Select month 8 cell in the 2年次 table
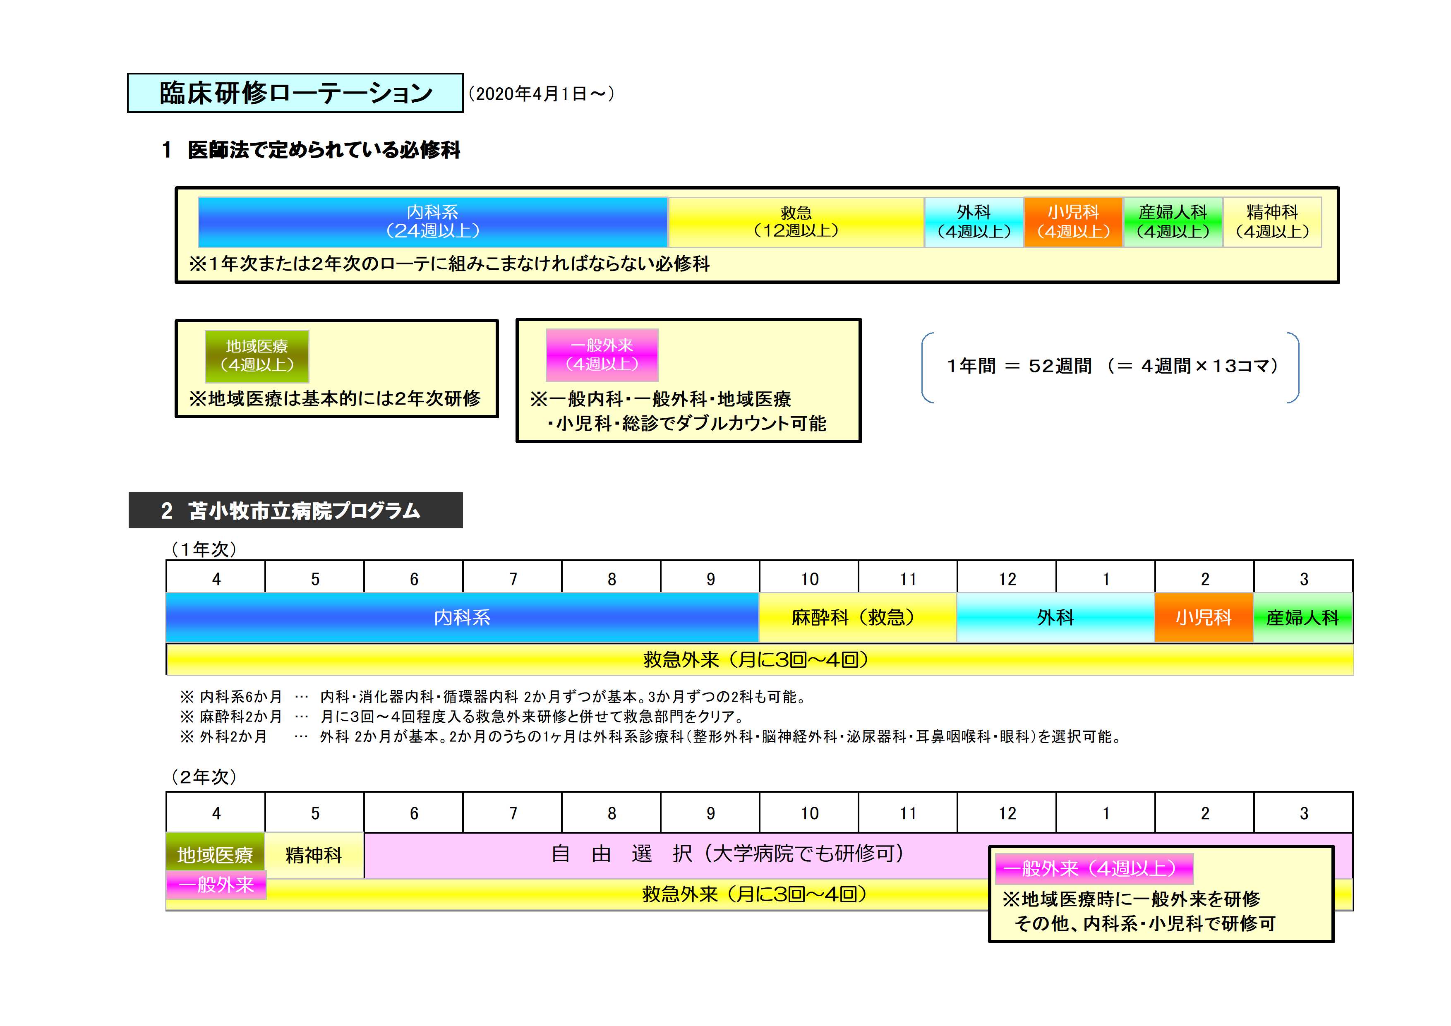Image resolution: width=1451 pixels, height=1026 pixels. pyautogui.click(x=612, y=813)
